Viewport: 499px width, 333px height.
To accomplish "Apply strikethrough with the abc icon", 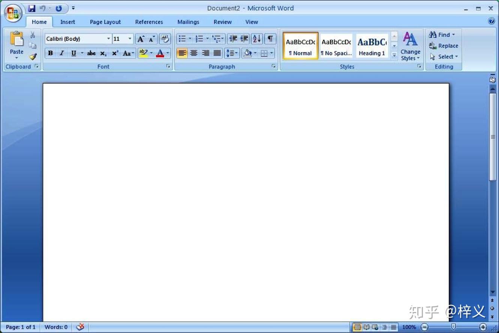I will [91, 53].
